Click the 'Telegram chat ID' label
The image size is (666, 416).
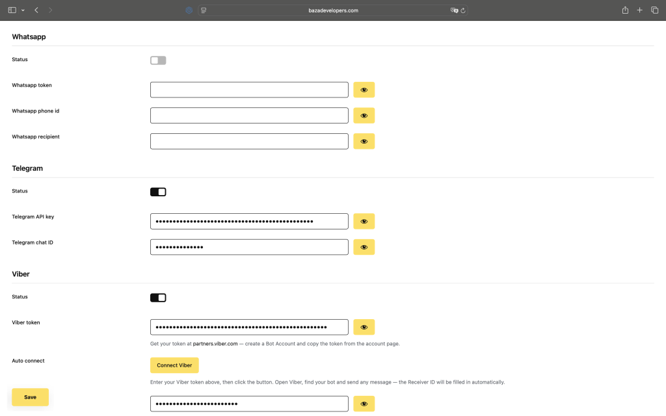coord(33,242)
